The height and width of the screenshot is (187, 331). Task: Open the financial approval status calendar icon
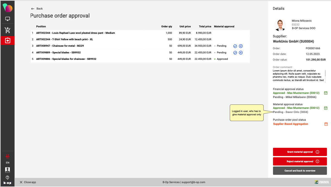[x=326, y=93]
